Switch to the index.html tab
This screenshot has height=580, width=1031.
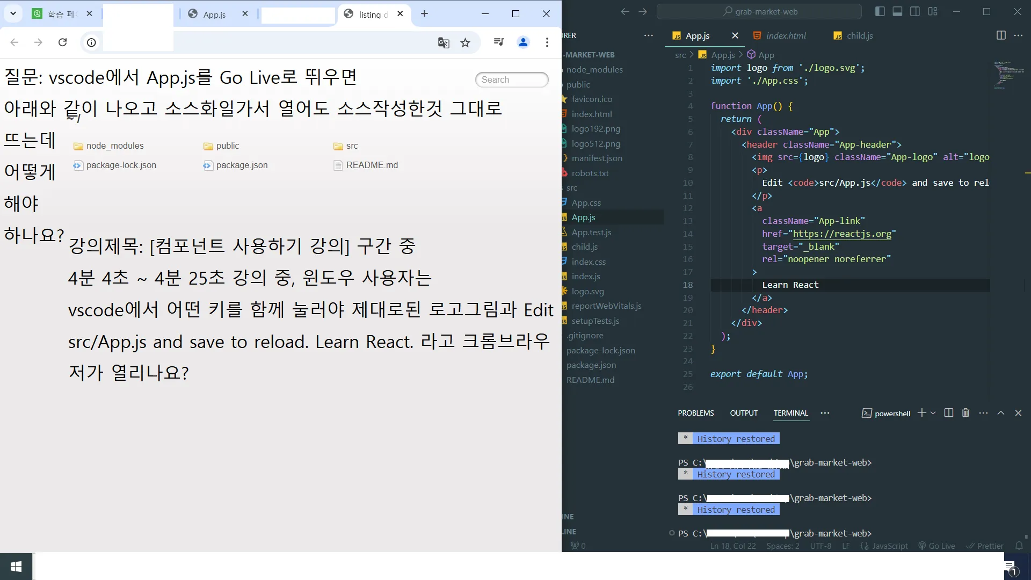point(786,35)
